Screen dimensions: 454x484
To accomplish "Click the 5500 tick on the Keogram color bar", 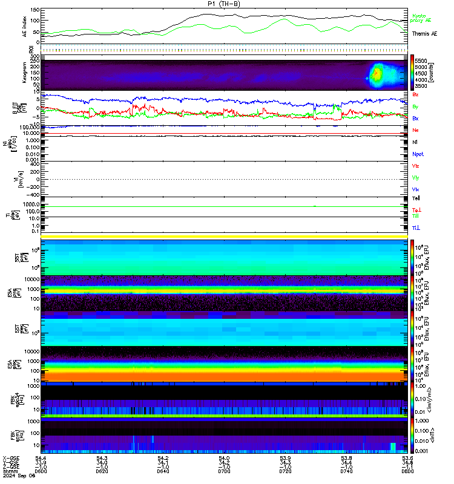I will click(x=421, y=61).
